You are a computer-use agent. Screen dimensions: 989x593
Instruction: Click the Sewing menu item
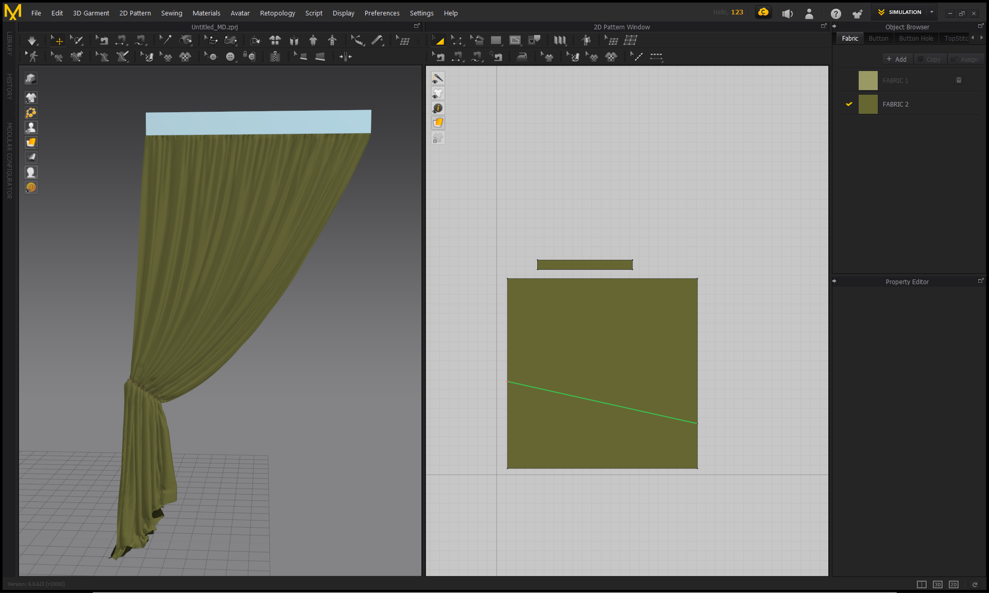[x=170, y=13]
